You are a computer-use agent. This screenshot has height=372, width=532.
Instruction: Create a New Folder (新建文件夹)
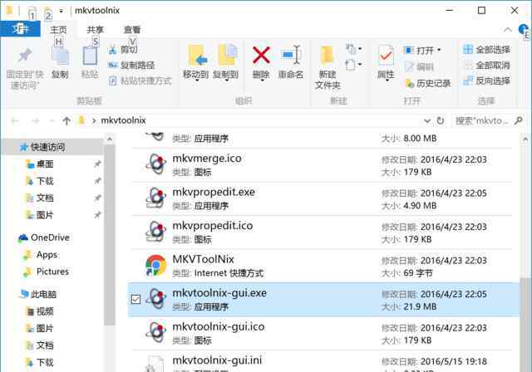tap(328, 68)
